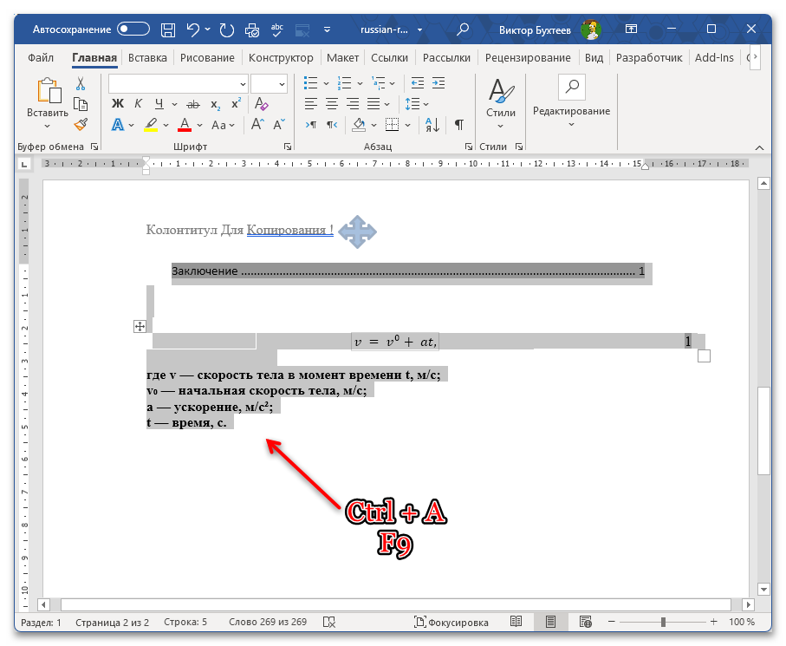786x646 pixels.
Task: Center align the paragraph
Action: (x=332, y=104)
